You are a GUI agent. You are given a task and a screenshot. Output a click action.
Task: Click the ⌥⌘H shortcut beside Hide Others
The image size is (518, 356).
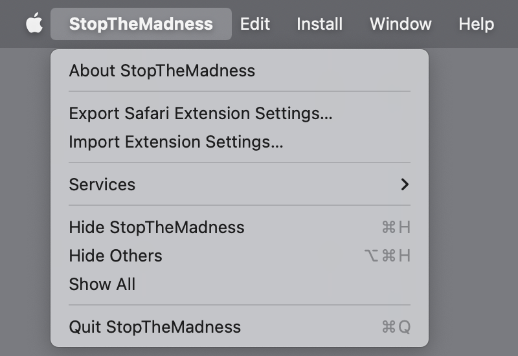(387, 256)
